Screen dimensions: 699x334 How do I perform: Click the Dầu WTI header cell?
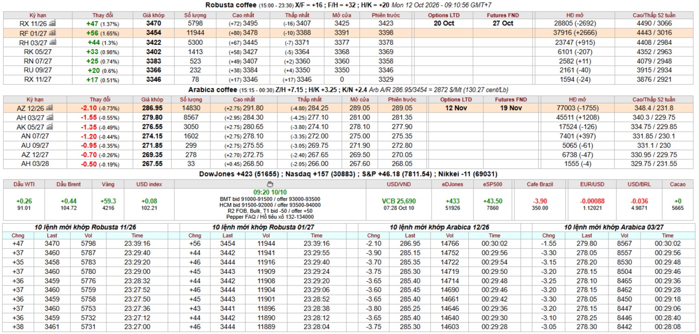pyautogui.click(x=24, y=184)
